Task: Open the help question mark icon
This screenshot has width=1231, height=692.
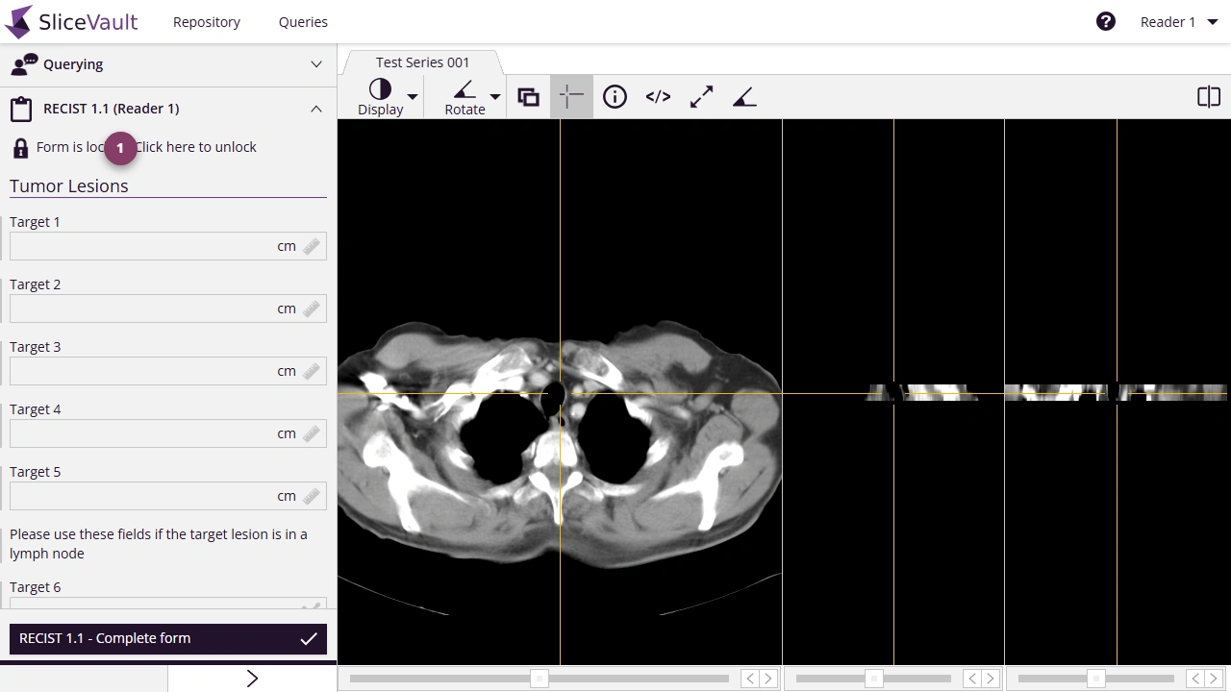Action: pyautogui.click(x=1106, y=21)
